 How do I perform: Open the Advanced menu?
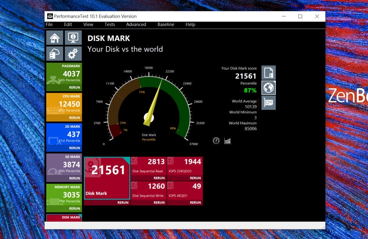[x=136, y=24]
